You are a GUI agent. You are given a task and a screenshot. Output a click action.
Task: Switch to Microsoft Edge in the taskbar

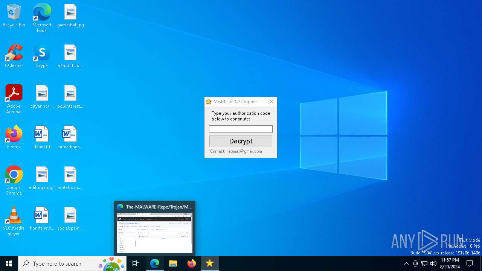tap(155, 263)
